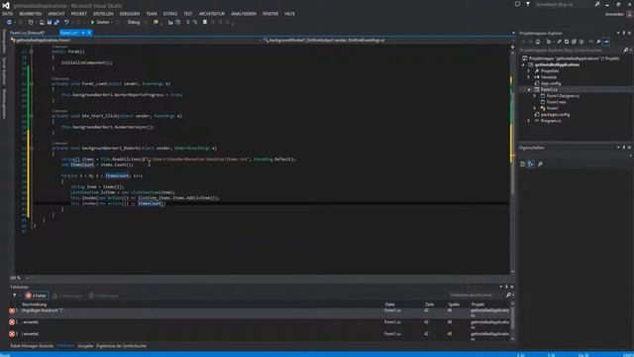The width and height of the screenshot is (634, 357).
Task: Open the DATEI menu
Action: click(x=7, y=14)
